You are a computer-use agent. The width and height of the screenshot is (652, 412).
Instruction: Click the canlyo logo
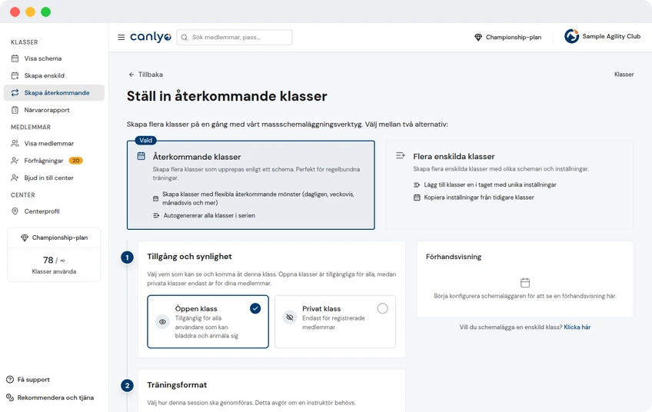pyautogui.click(x=151, y=37)
